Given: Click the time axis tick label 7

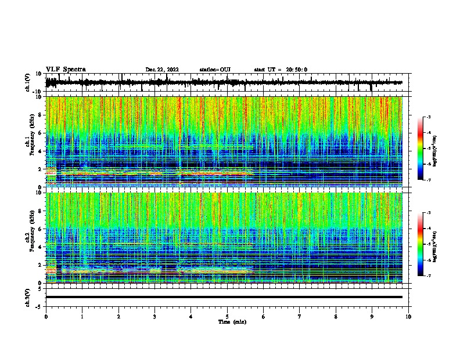Looking at the screenshot, I should (x=300, y=317).
